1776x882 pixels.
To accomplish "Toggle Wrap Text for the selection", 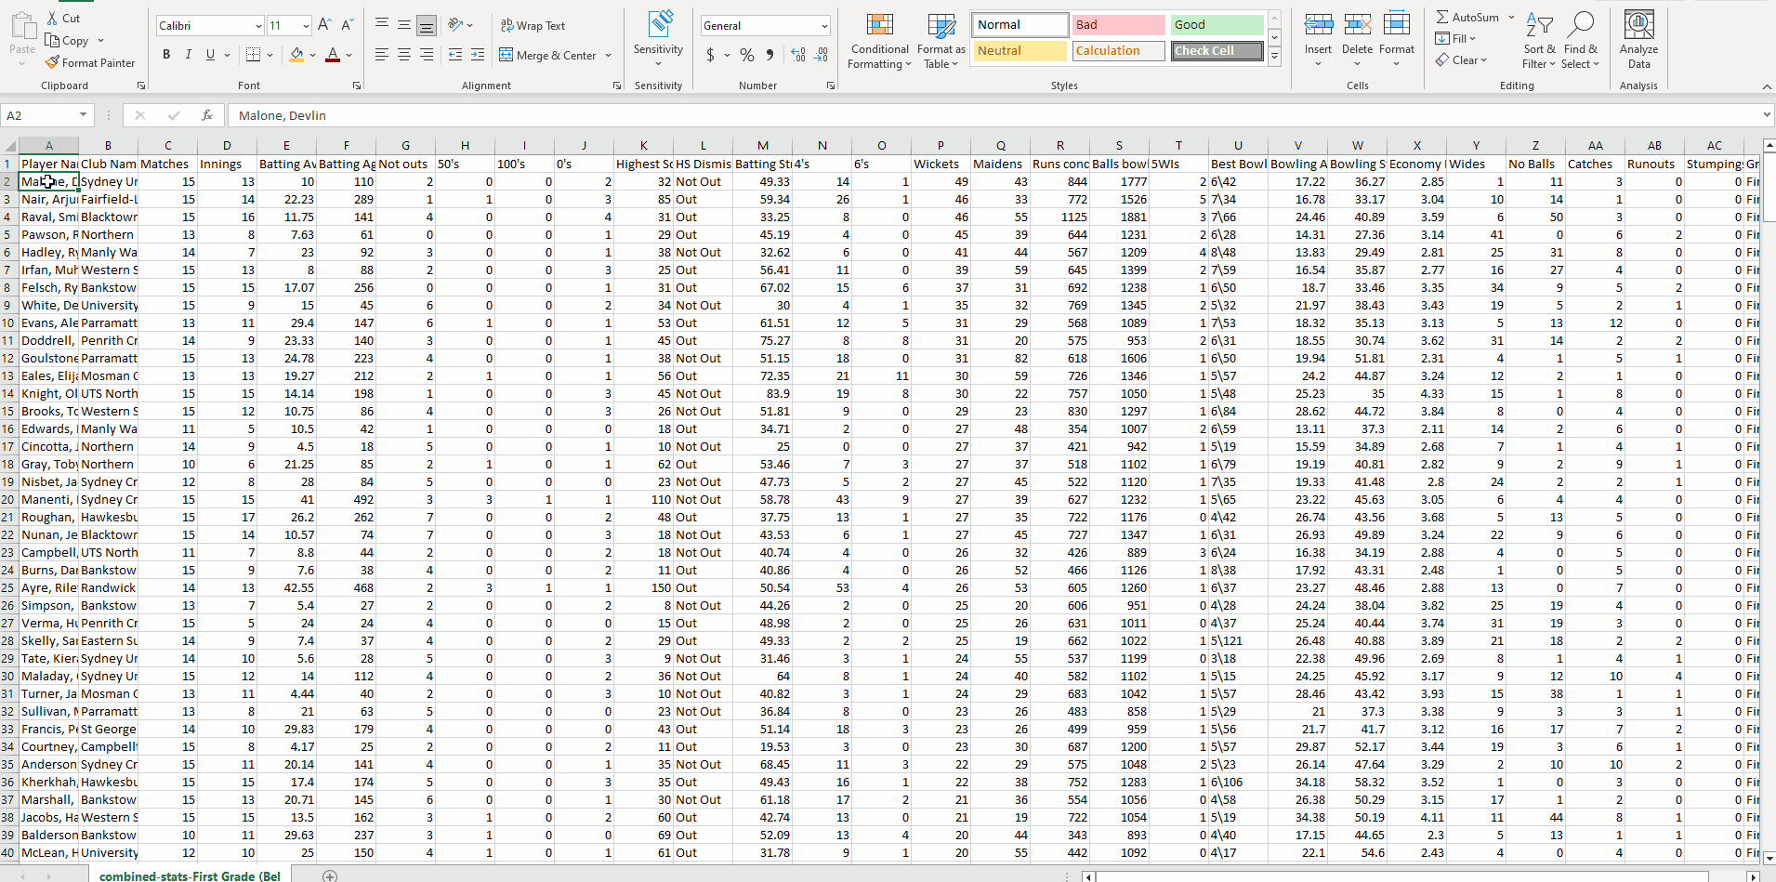I will [x=533, y=25].
